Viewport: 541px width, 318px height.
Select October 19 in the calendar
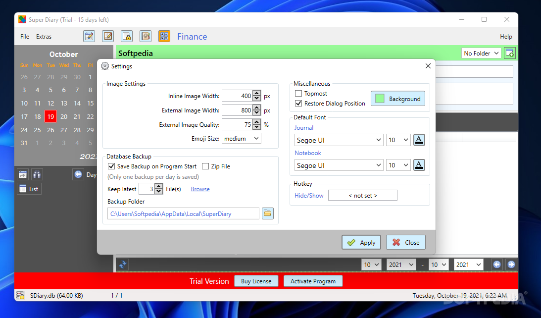(50, 116)
